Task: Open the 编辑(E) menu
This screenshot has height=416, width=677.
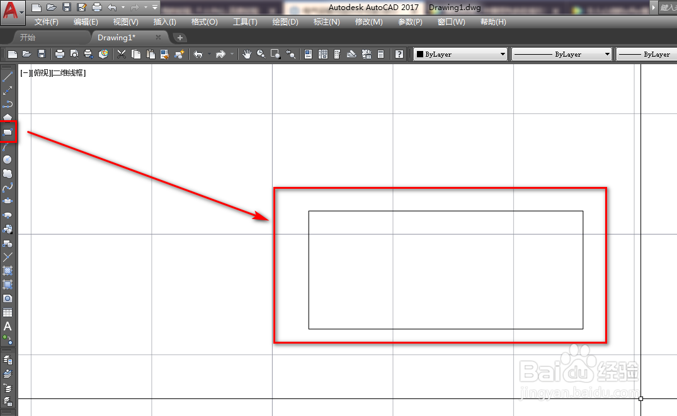Action: pyautogui.click(x=86, y=22)
